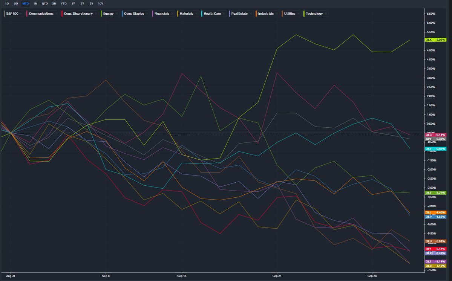
Task: Click the Sep 21 date label
Action: (277, 276)
